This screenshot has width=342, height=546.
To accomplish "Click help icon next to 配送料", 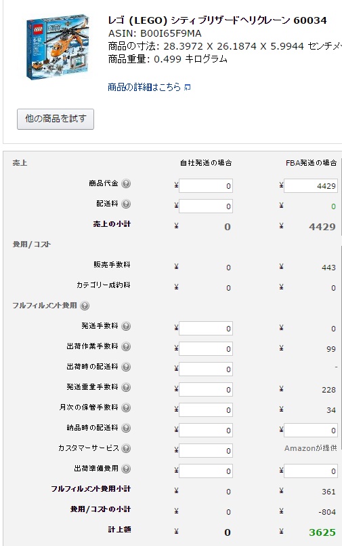I will (126, 204).
